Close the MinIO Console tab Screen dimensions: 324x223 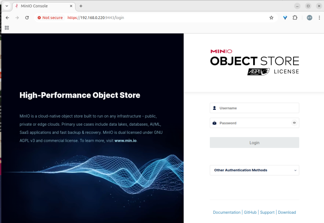(71, 6)
